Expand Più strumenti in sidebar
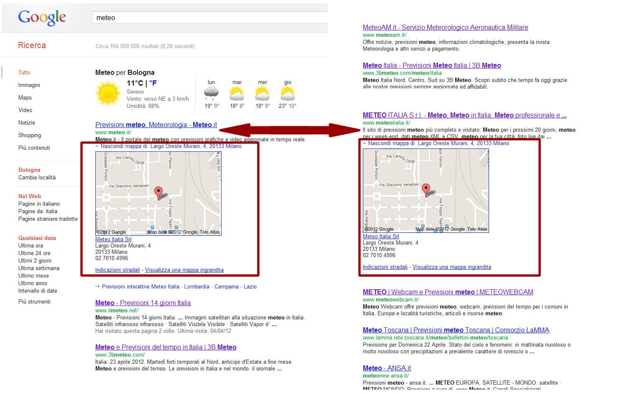The width and height of the screenshot is (627, 393). [x=34, y=302]
